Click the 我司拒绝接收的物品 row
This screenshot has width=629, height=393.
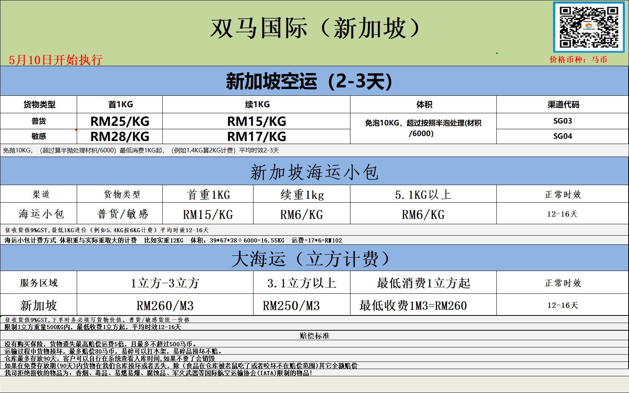314,373
